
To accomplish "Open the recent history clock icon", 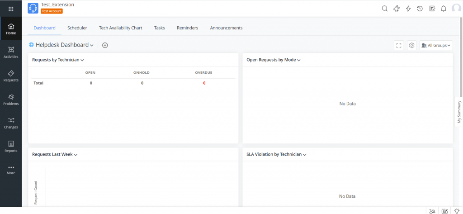I will point(420,9).
